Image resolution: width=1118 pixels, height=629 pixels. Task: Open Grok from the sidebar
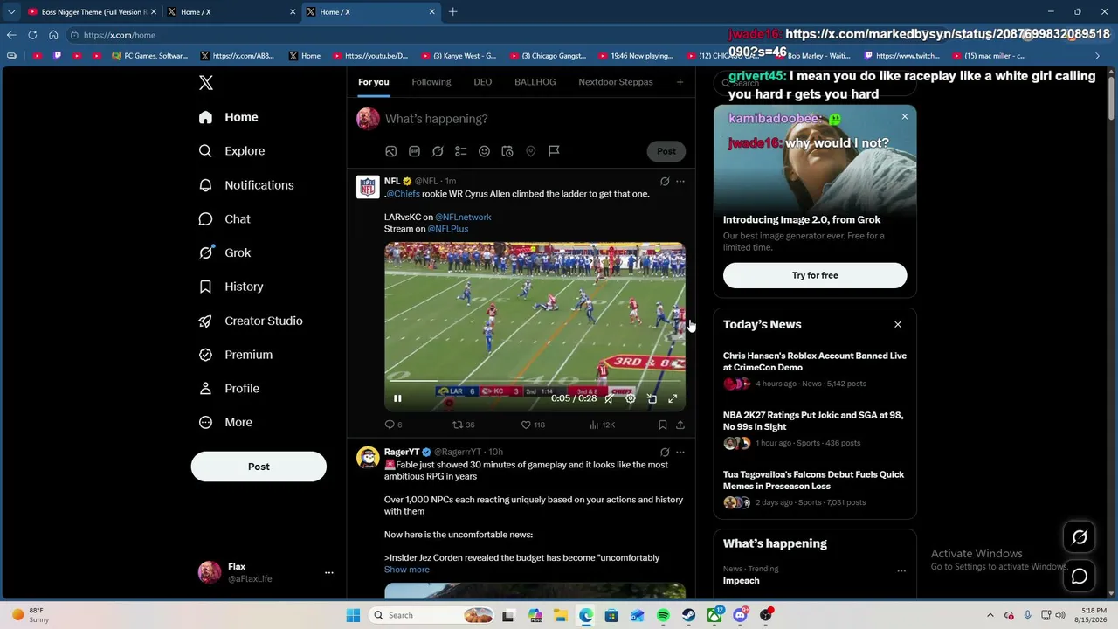point(224,252)
